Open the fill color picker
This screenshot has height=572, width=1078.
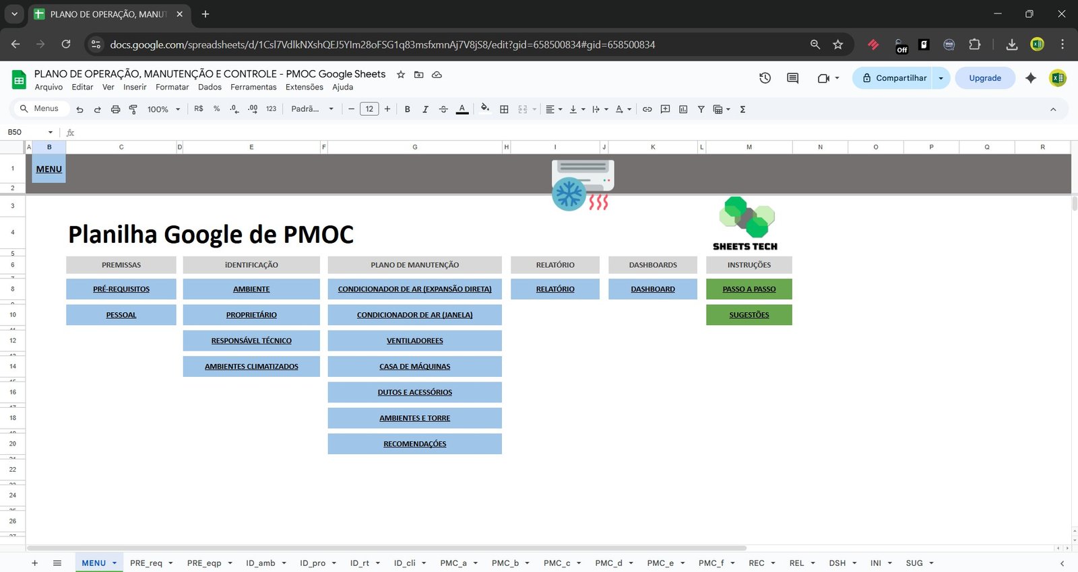pos(485,109)
